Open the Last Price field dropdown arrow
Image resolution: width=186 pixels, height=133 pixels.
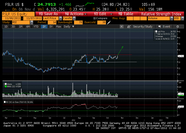60,18
